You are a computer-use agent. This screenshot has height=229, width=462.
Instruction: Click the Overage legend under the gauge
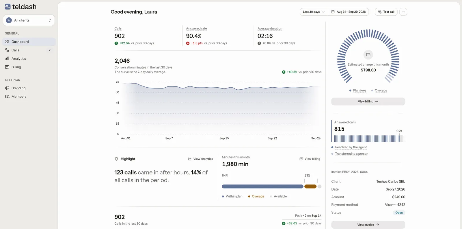coord(379,91)
